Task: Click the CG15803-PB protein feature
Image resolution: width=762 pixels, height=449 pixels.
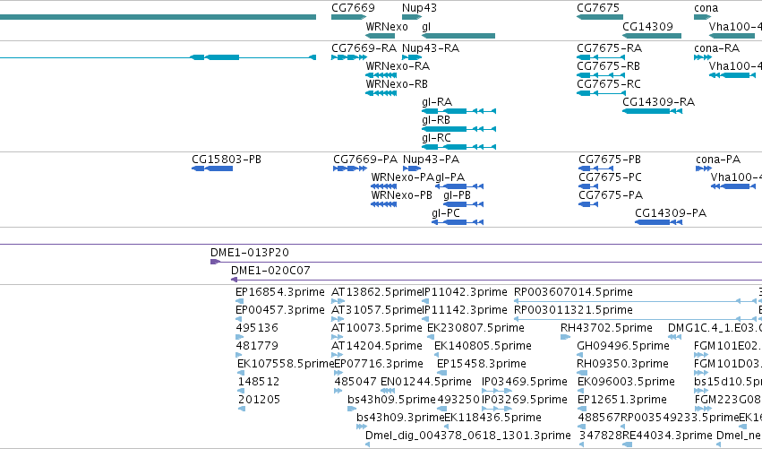Action: coord(212,168)
